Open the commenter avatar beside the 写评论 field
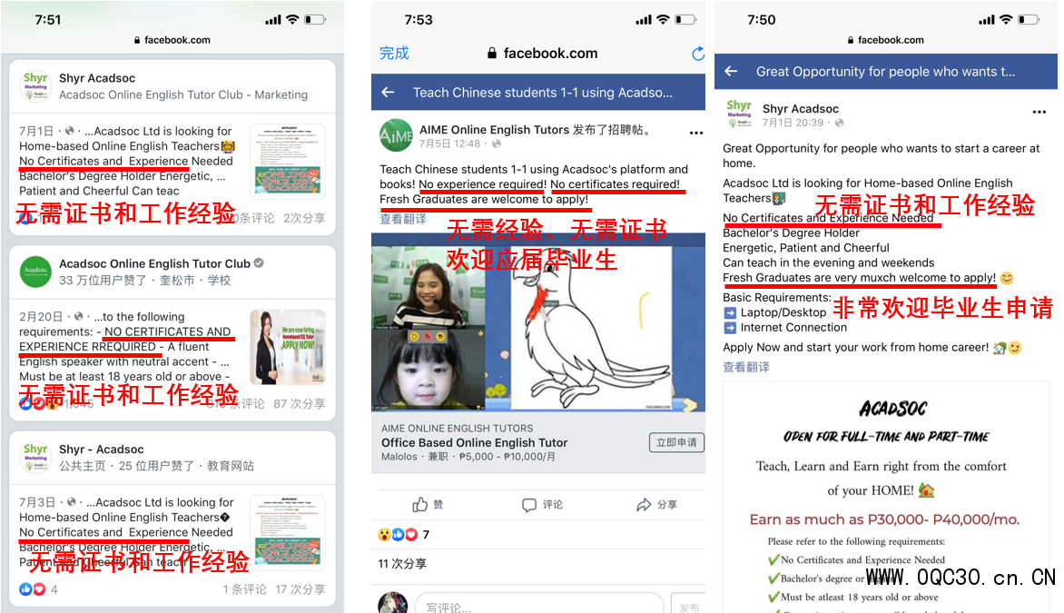This screenshot has height=613, width=1064. (392, 603)
